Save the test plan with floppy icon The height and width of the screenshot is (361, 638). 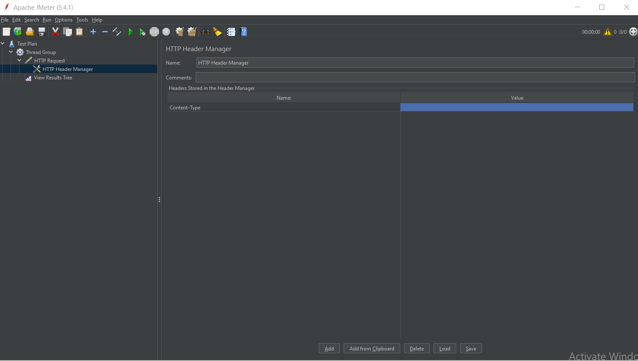41,32
